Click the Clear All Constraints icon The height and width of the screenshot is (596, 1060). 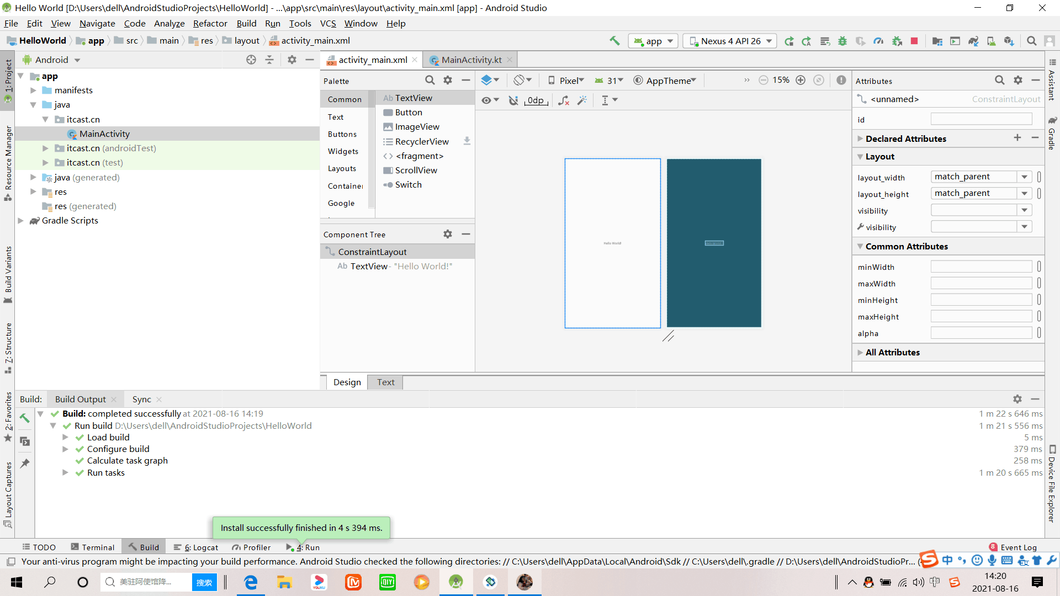(563, 100)
